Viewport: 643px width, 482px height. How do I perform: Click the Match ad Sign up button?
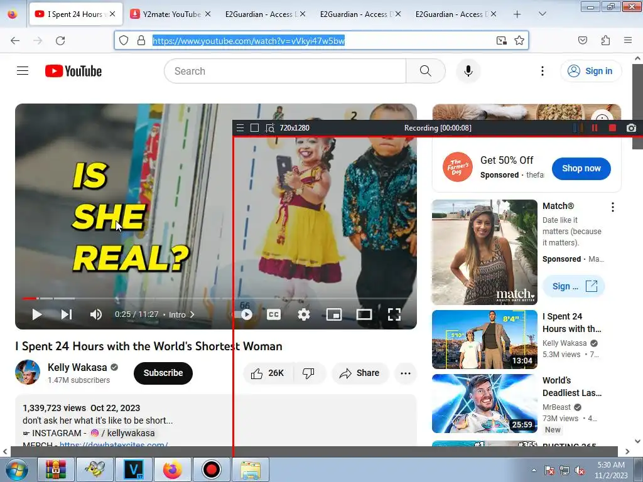(573, 286)
